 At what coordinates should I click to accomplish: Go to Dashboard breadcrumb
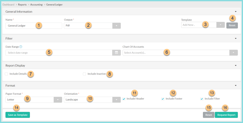pyautogui.click(x=8, y=5)
